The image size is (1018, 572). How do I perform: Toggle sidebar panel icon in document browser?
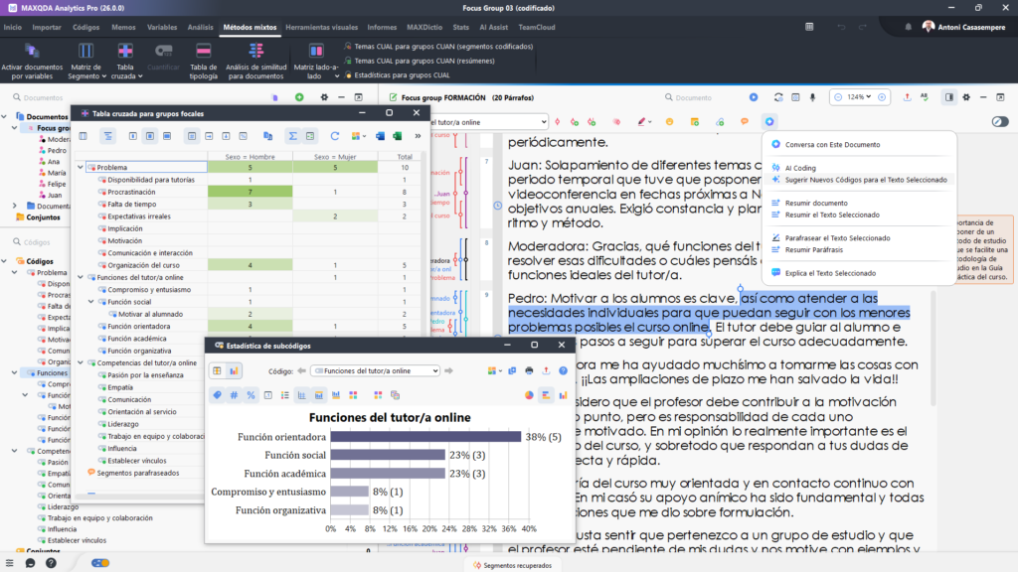click(949, 97)
